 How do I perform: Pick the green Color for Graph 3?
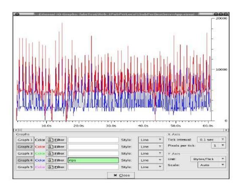[x=40, y=153]
